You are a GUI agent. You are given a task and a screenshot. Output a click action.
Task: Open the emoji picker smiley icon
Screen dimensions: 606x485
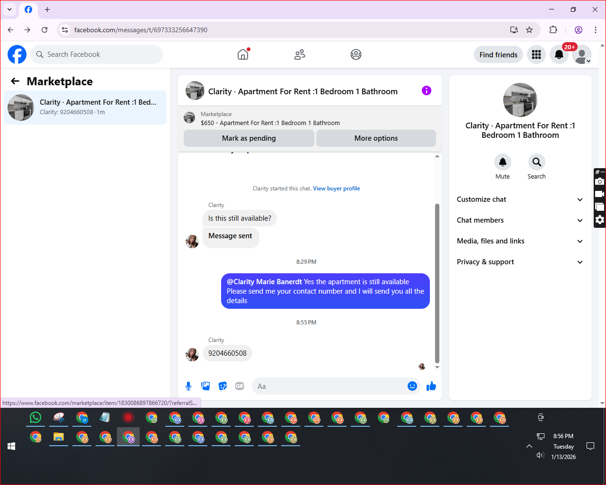pos(412,386)
